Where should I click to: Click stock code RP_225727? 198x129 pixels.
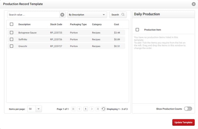56,46
